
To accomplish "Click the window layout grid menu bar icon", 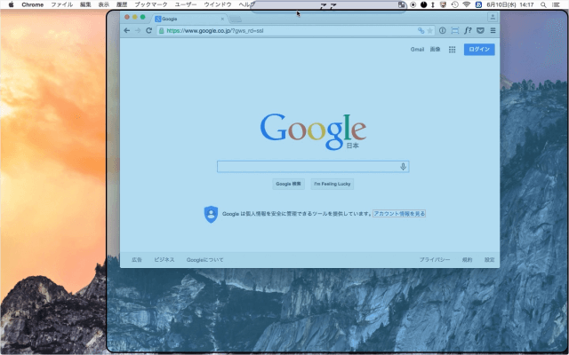I will coord(402,4).
